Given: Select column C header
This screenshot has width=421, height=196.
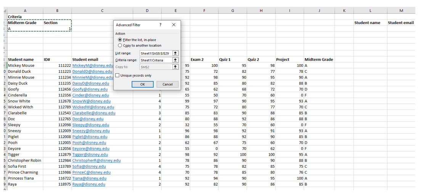Looking at the screenshot, I should [x=102, y=11].
